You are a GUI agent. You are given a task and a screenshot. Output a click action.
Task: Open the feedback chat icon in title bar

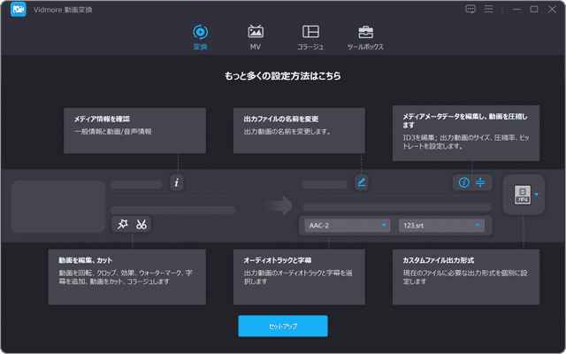tap(471, 9)
